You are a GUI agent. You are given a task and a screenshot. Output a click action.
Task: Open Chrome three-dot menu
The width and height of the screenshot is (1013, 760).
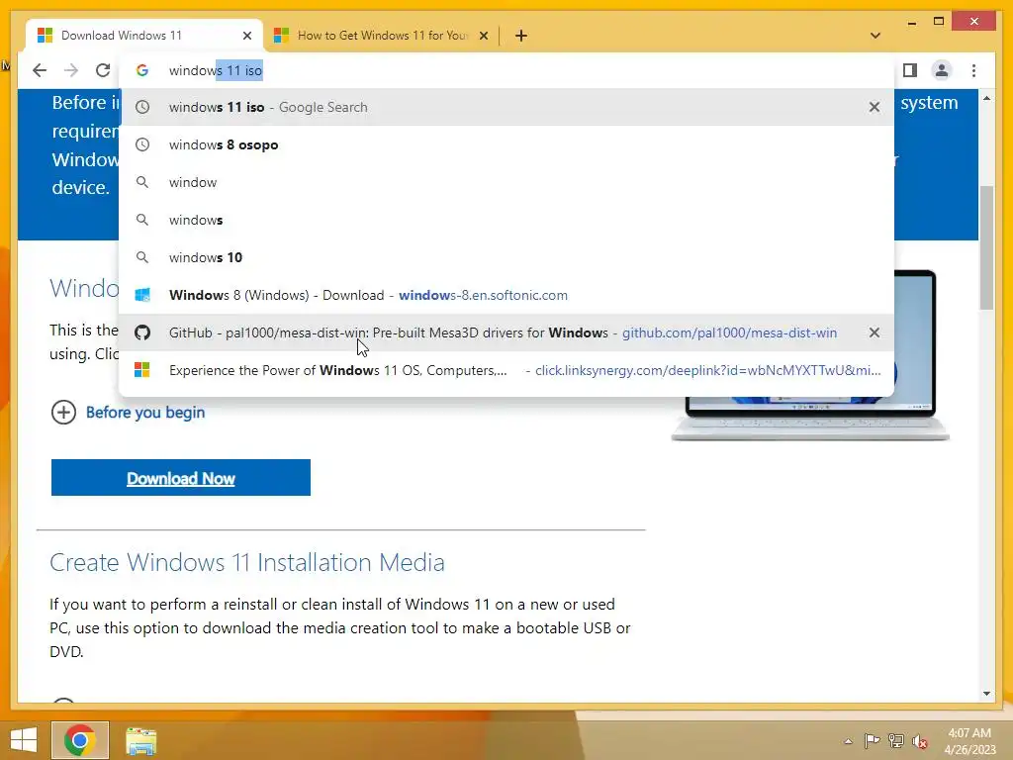pos(973,70)
